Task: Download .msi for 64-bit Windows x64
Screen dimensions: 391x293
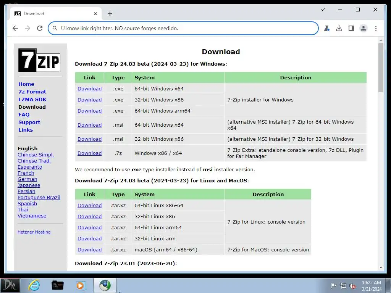Action: click(89, 125)
